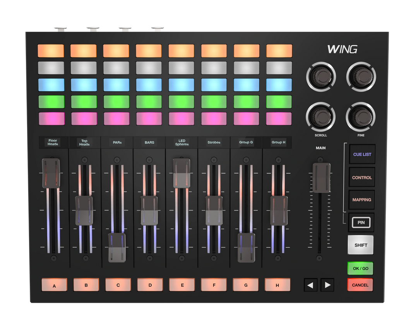418x325 pixels.
Task: Select the Group G display label
Action: [x=246, y=142]
